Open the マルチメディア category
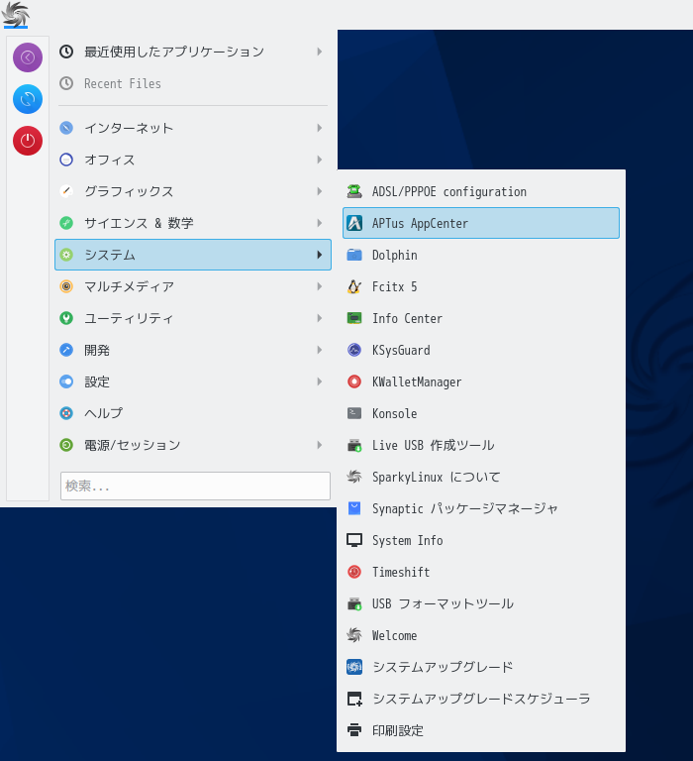Image resolution: width=693 pixels, height=761 pixels. coord(193,286)
